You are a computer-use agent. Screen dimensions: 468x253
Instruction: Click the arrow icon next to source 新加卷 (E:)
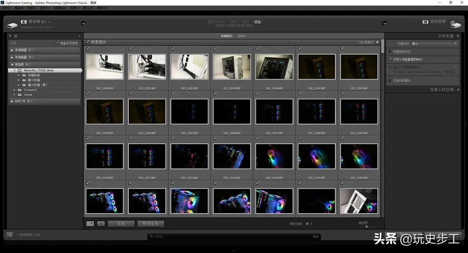pos(83,23)
